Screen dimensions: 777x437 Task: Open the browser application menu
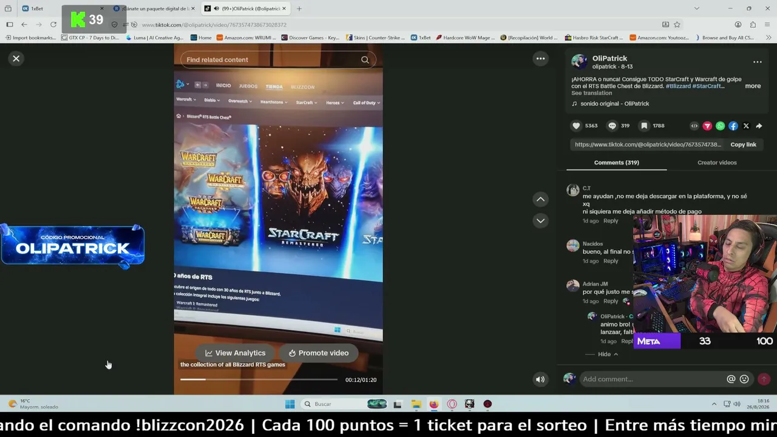(767, 24)
